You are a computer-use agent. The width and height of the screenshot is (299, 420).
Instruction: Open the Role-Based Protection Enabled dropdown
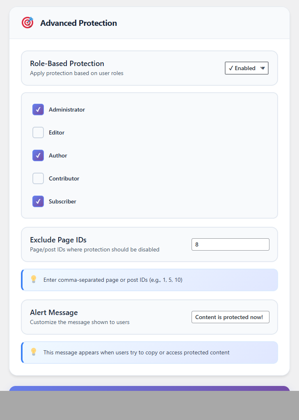click(x=246, y=68)
